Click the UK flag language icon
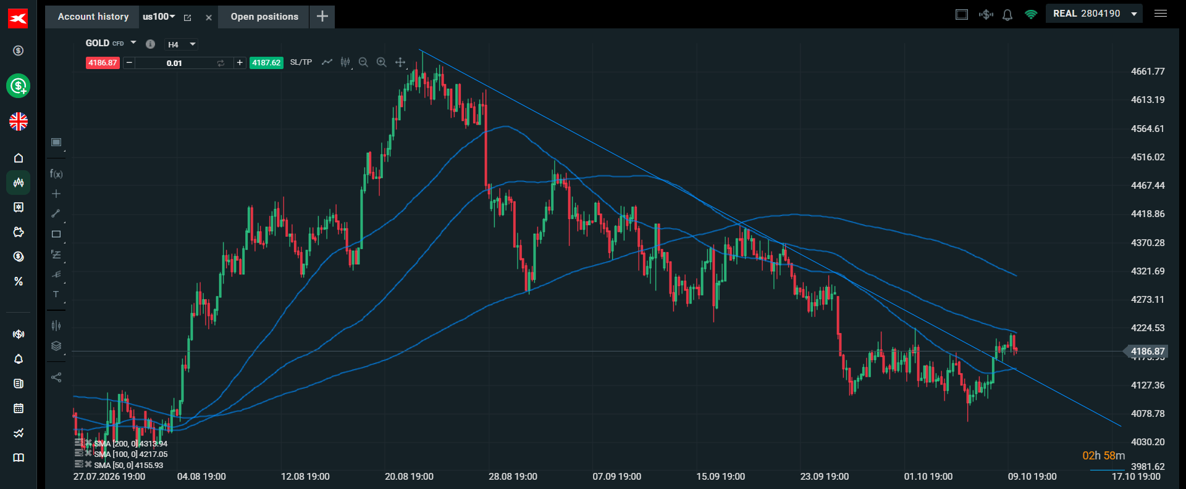This screenshot has height=489, width=1186. (19, 121)
